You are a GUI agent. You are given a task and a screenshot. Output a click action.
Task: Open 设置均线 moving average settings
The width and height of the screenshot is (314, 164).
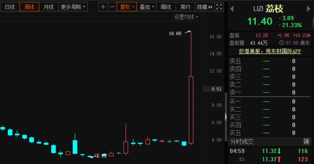coord(186,17)
